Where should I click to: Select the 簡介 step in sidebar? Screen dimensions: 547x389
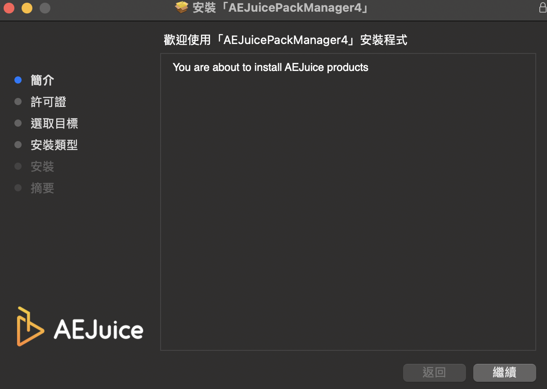click(42, 80)
